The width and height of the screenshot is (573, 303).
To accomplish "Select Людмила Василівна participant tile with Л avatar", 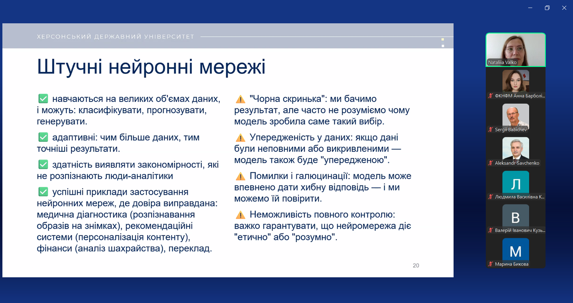I will pyautogui.click(x=516, y=185).
